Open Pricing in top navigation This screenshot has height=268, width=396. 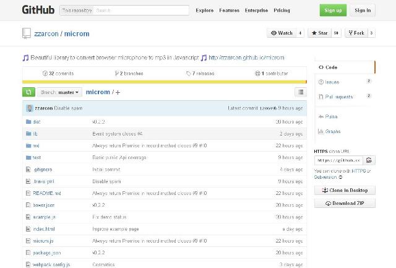(x=282, y=11)
